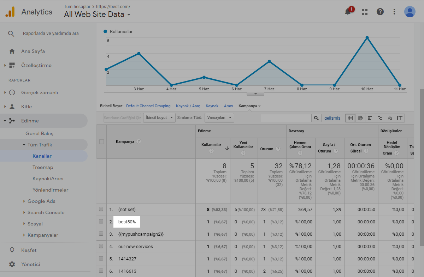The height and width of the screenshot is (277, 424).
Task: Expand the Google Ads menu section
Action: [41, 201]
